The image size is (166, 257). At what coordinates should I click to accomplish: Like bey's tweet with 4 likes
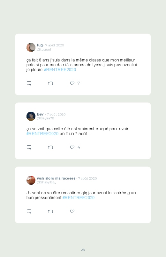pos(72,147)
